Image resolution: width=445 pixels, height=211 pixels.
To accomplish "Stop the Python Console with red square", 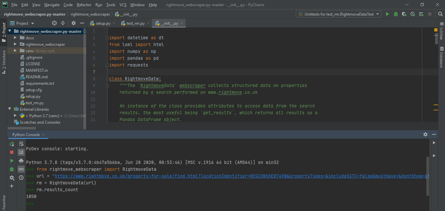I will (x=12, y=152).
